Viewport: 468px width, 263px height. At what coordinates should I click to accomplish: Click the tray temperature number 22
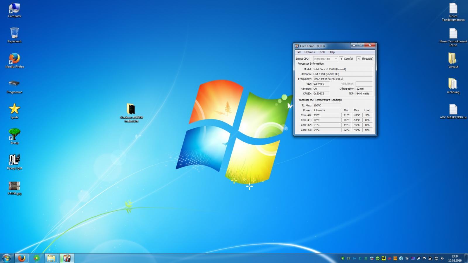(366, 258)
